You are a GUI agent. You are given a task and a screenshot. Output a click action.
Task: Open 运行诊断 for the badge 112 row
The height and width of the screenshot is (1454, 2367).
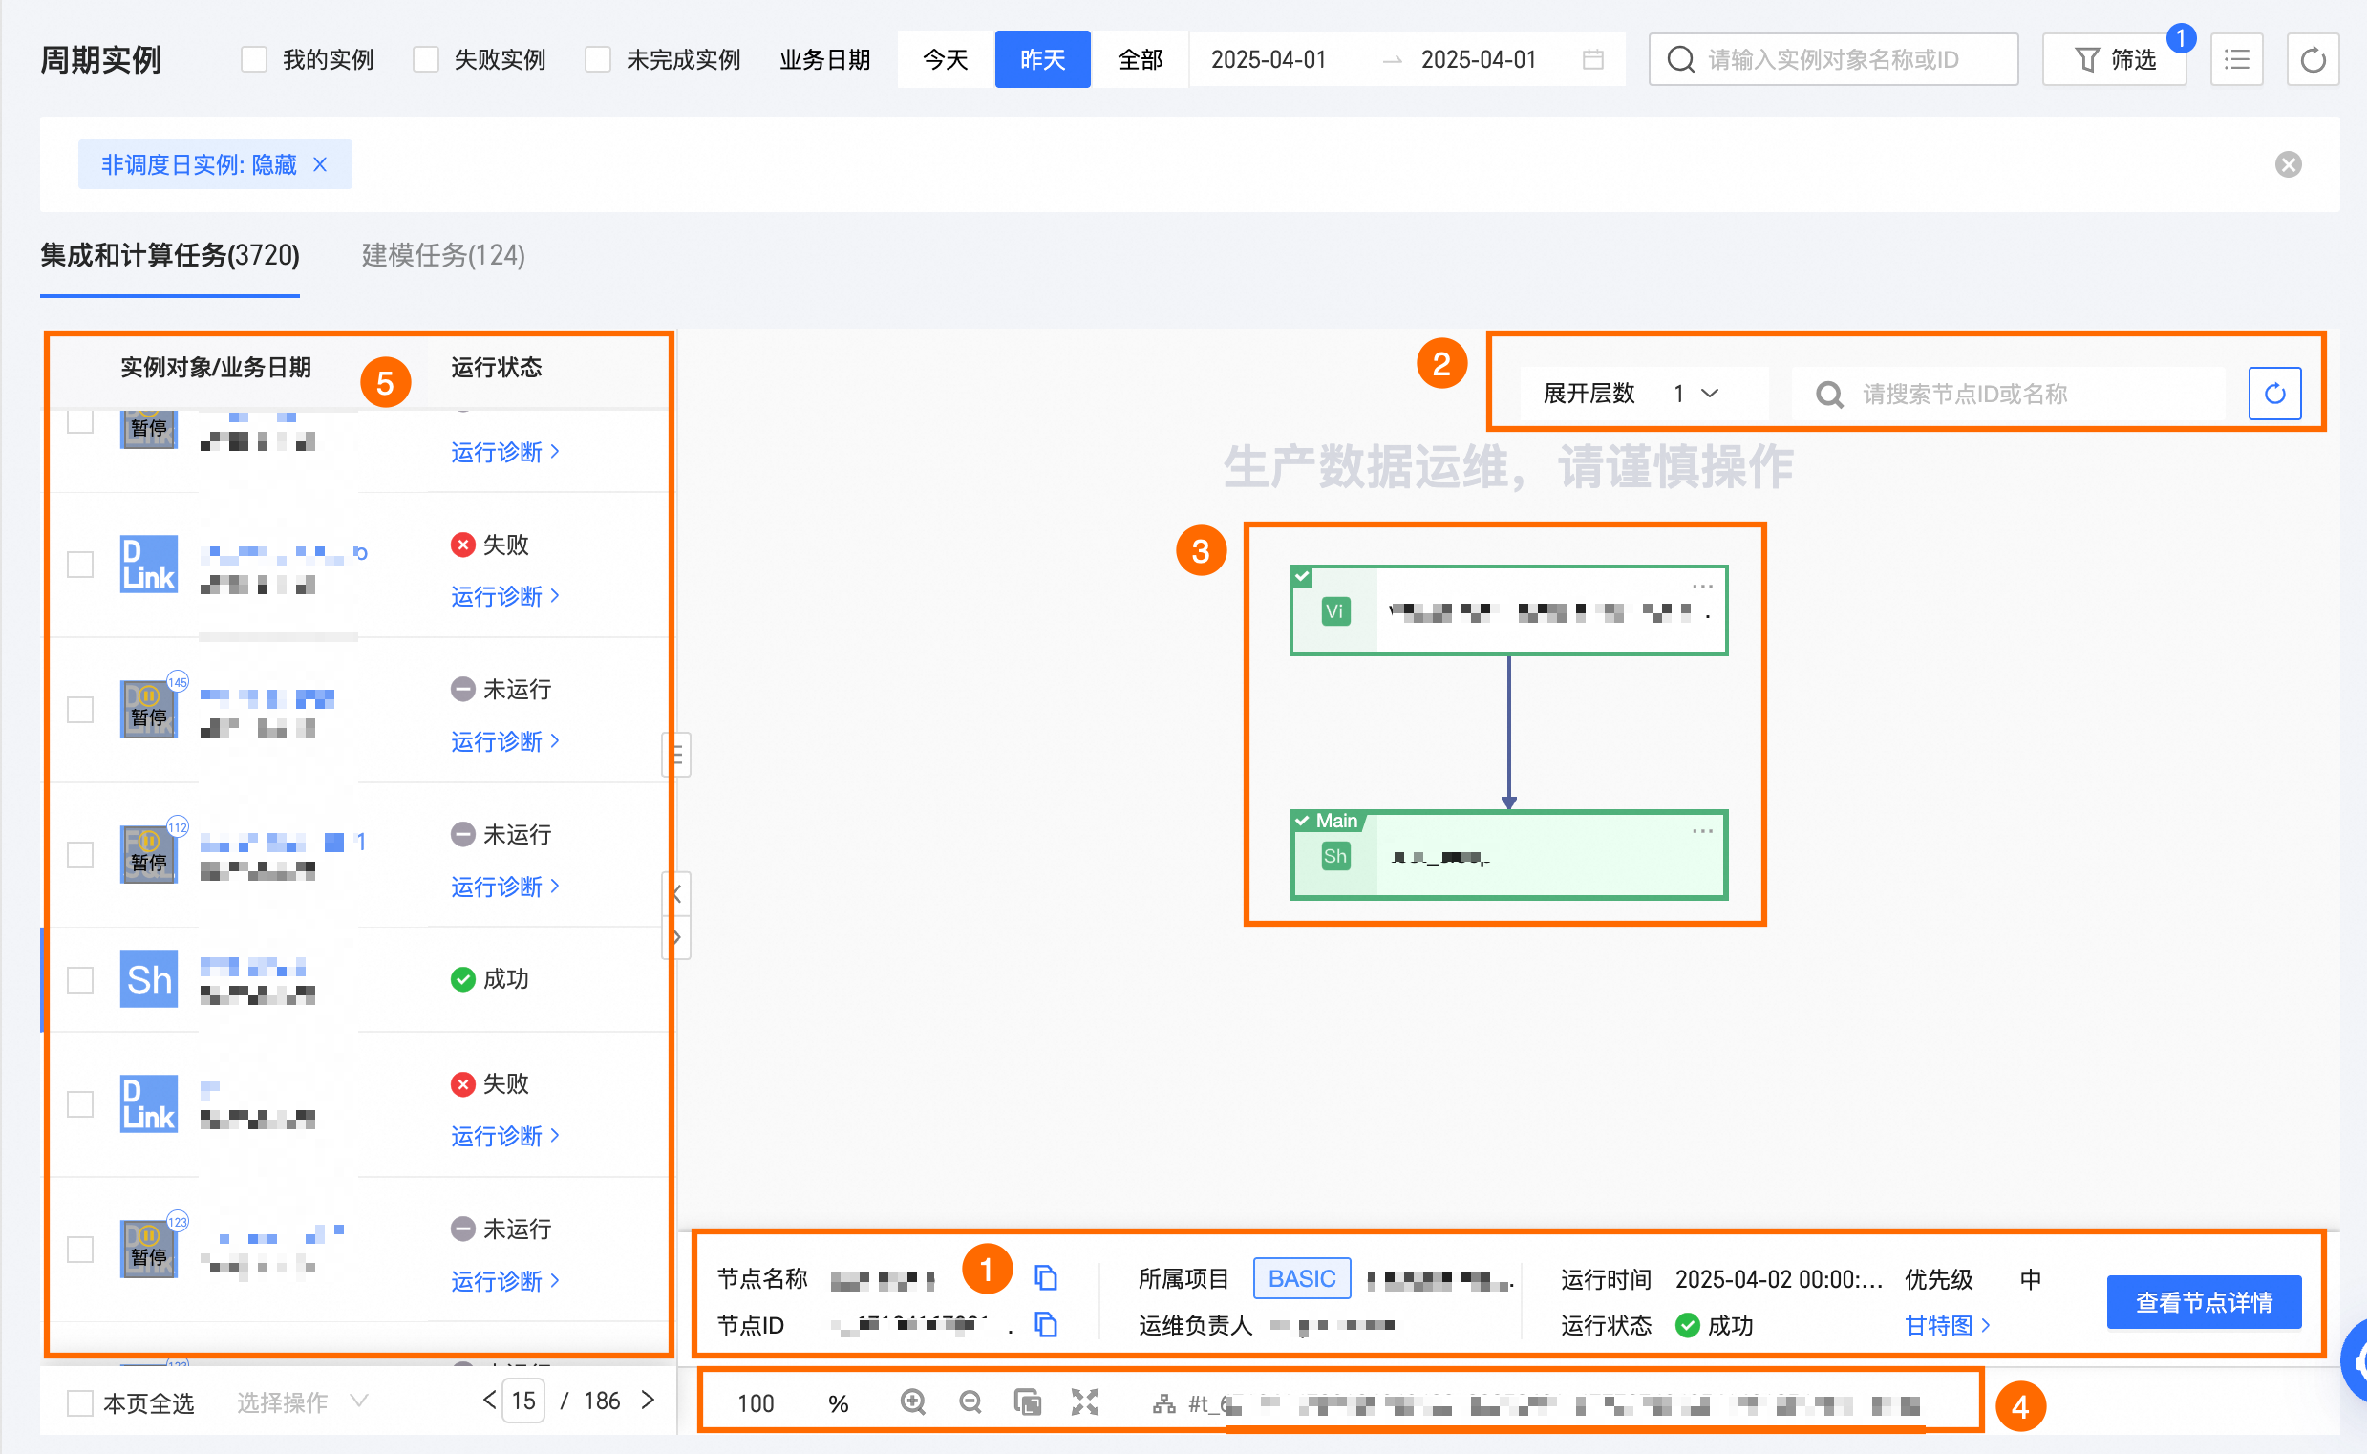pos(504,887)
